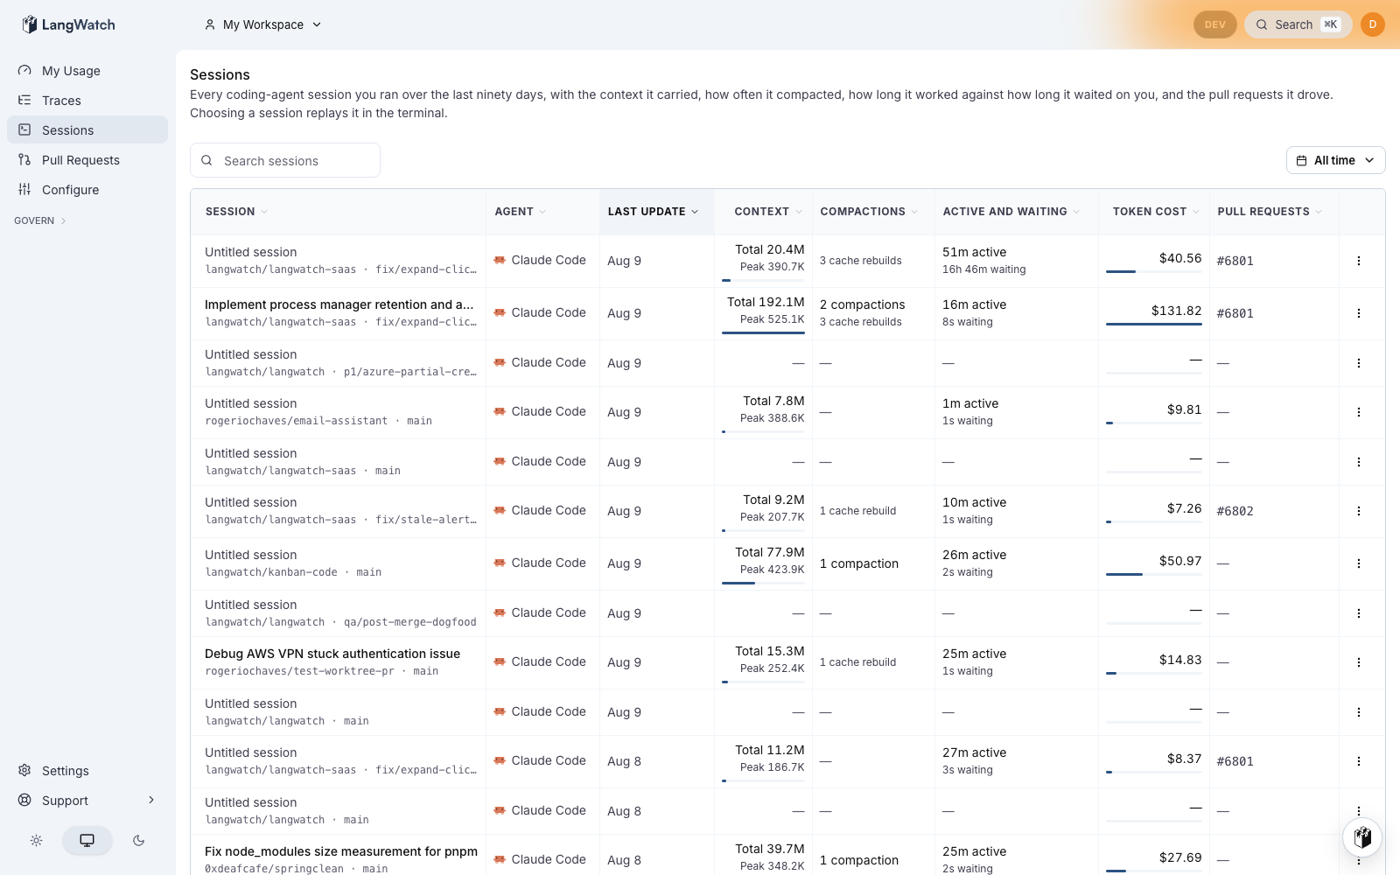Viewport: 1400px width, 875px height.
Task: Open My Workspace dropdown
Action: pyautogui.click(x=263, y=24)
